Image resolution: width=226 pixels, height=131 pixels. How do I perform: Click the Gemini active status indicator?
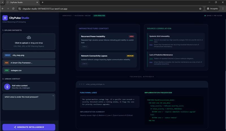pyautogui.click(x=213, y=15)
